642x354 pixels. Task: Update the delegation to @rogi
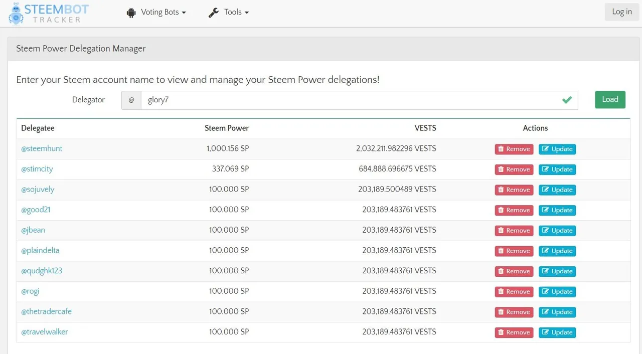point(557,292)
